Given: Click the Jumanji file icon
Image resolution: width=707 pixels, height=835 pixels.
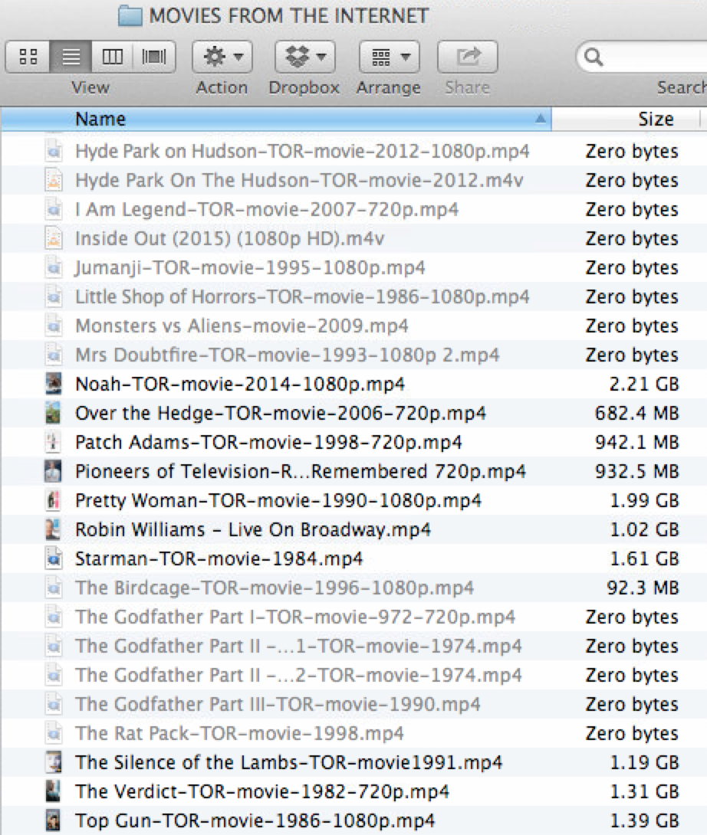Looking at the screenshot, I should point(54,267).
